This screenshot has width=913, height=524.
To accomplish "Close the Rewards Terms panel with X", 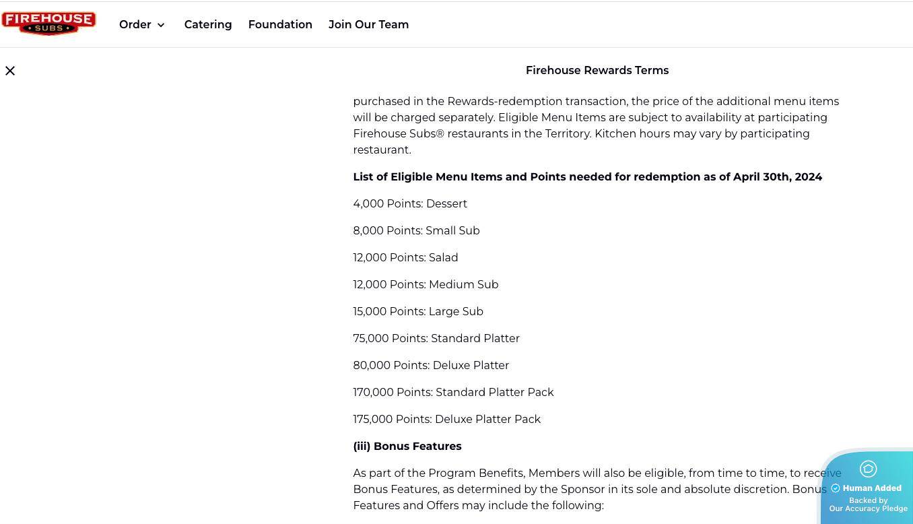I will (10, 71).
